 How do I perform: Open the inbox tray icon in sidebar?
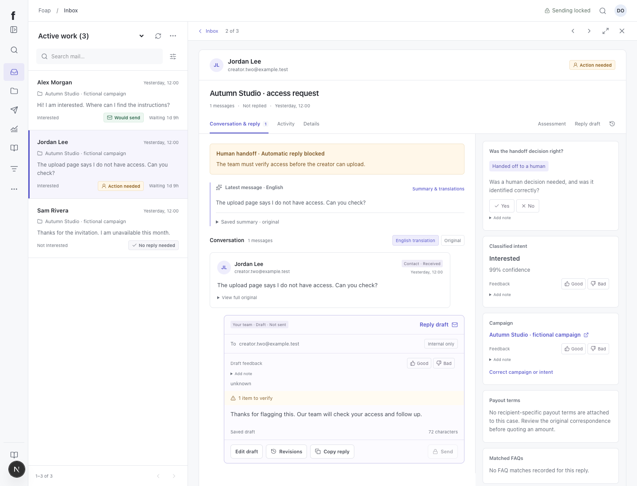pos(14,72)
